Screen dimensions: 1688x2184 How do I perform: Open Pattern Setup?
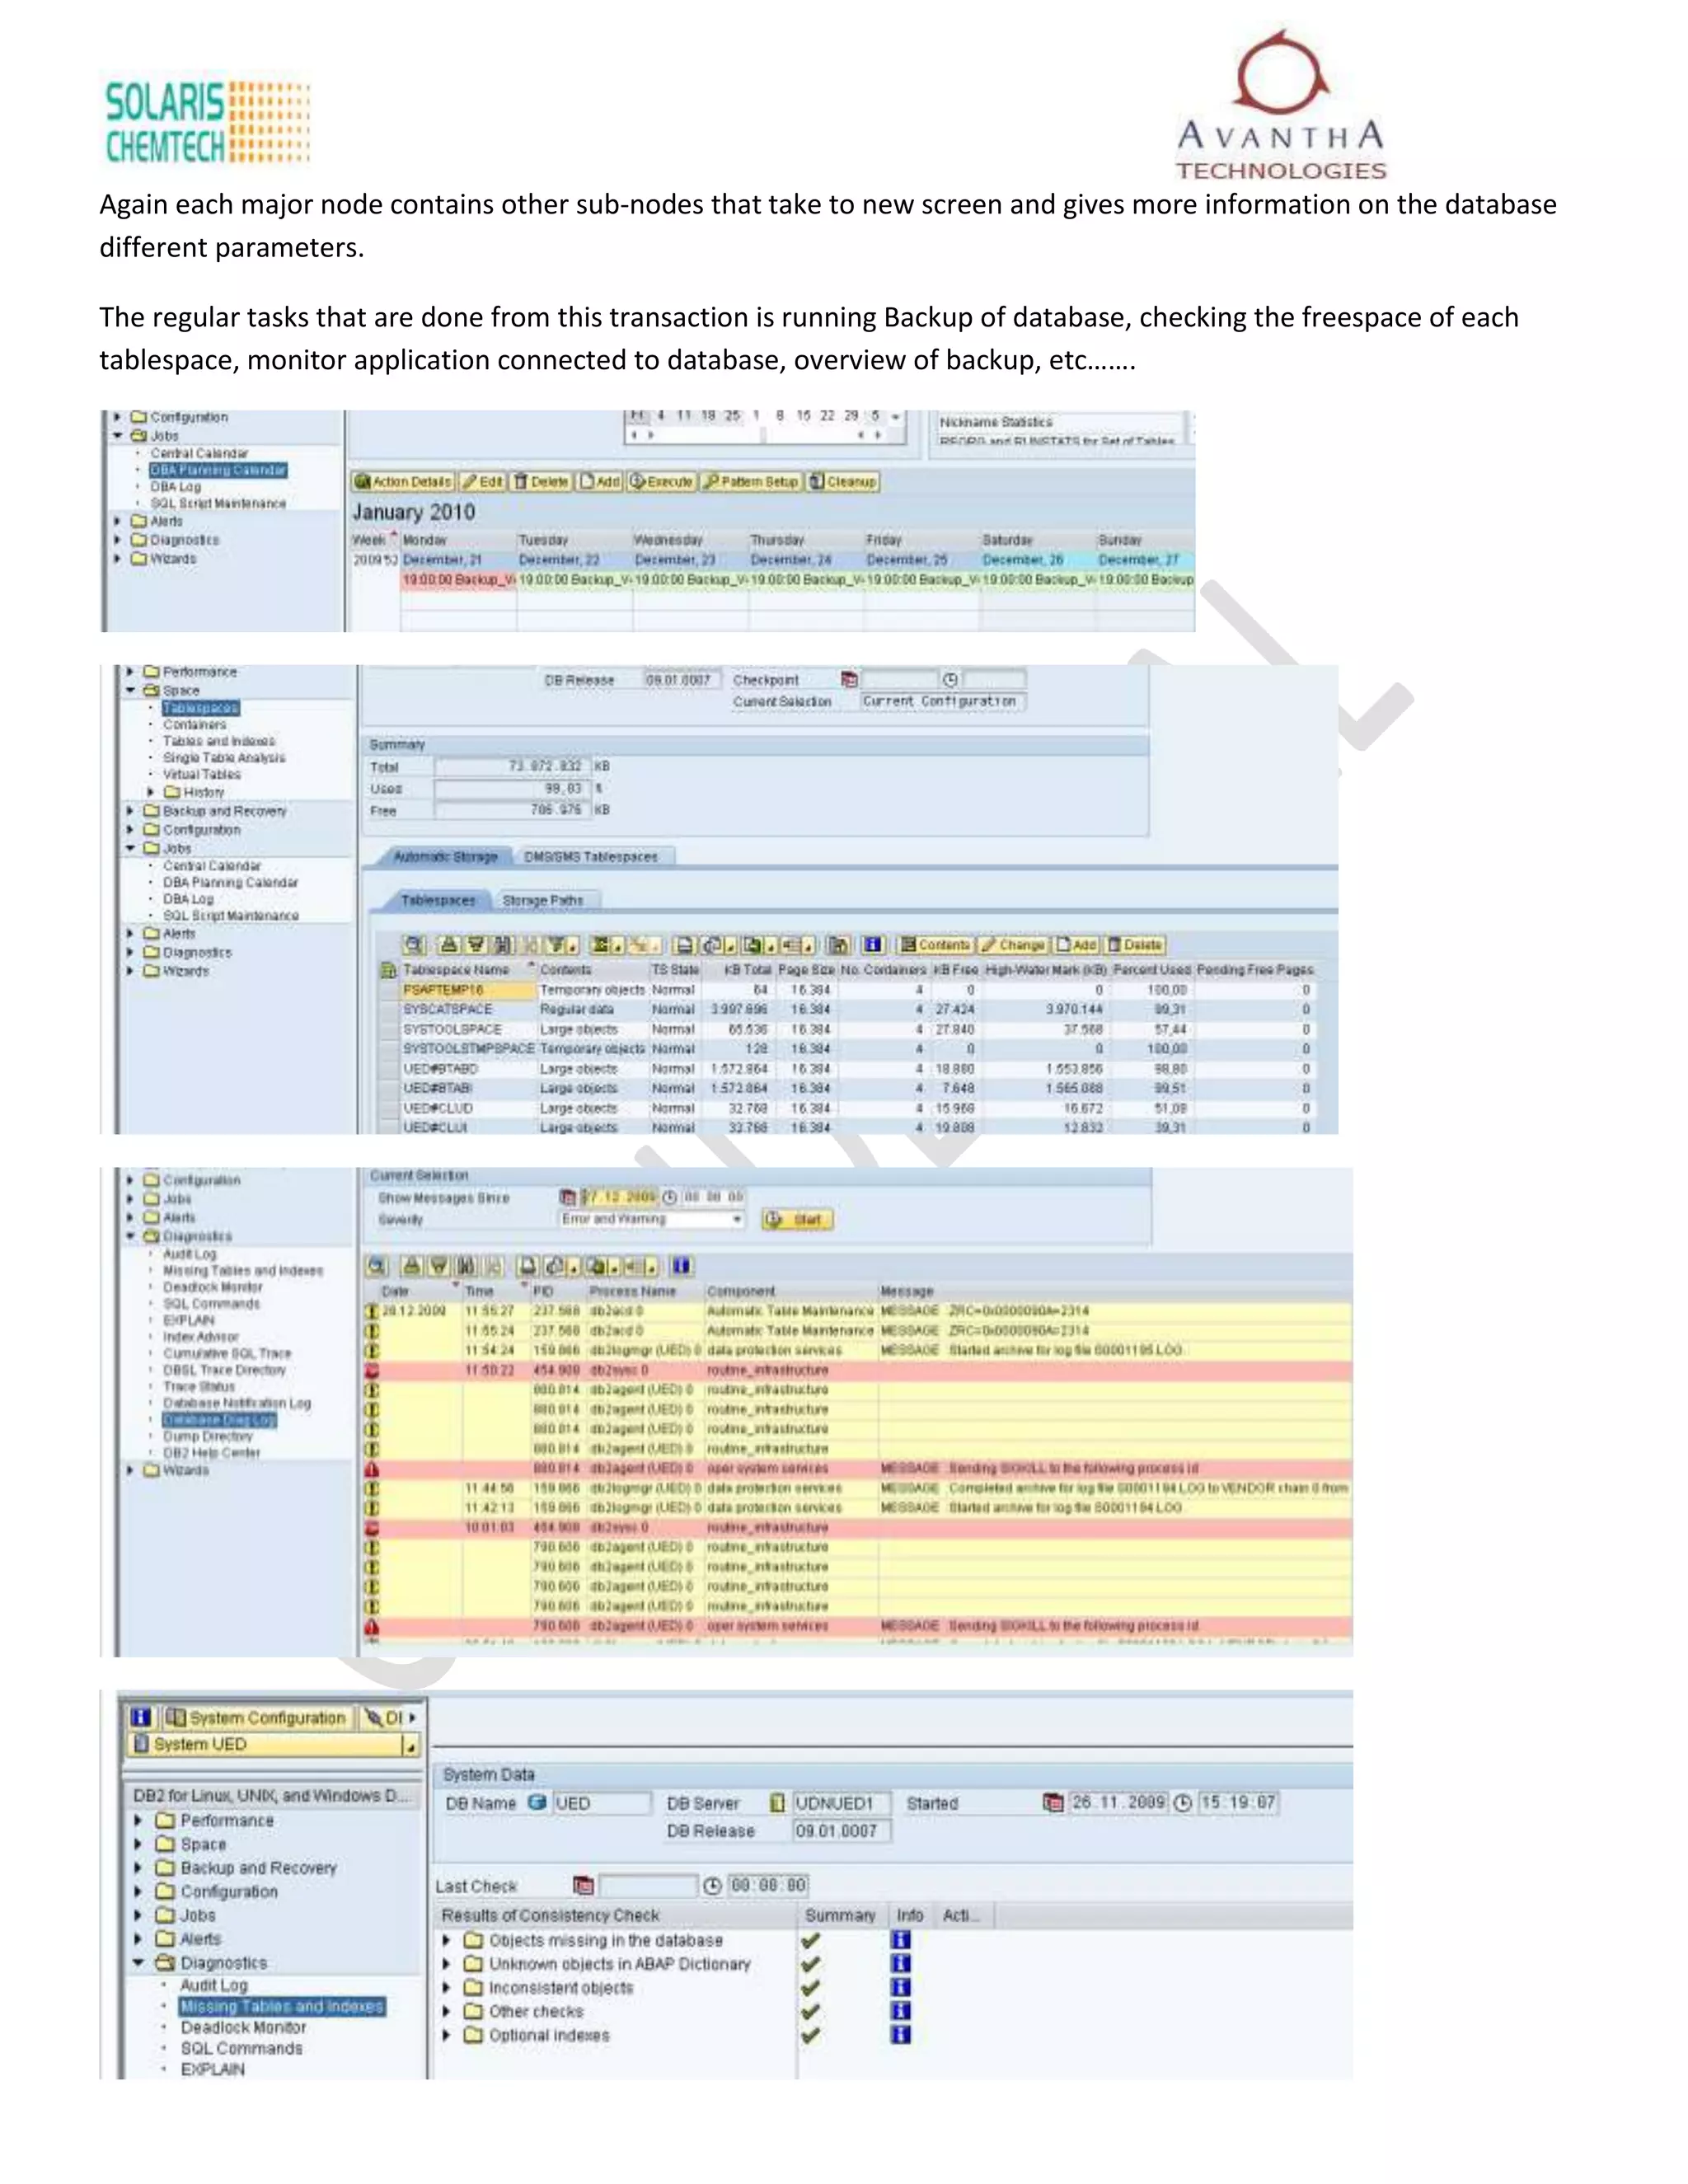pos(751,482)
